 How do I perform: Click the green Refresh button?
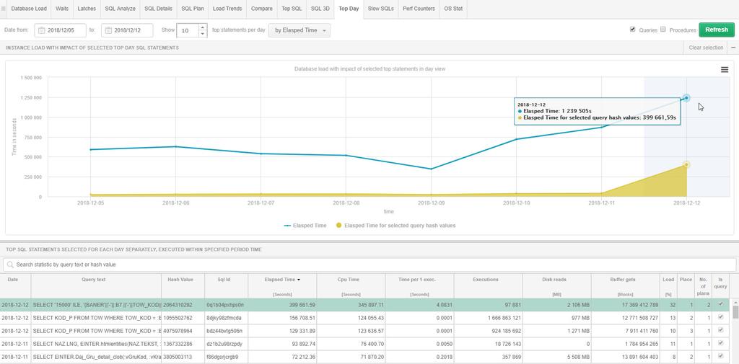[x=717, y=30]
